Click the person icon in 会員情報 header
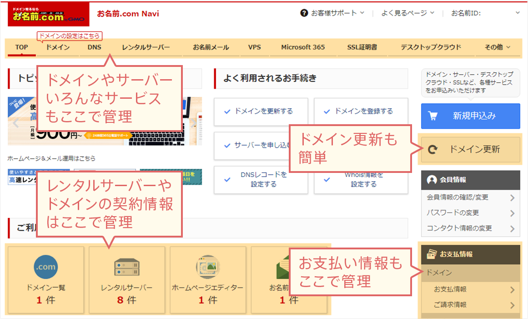The height and width of the screenshot is (319, 528). click(x=432, y=180)
